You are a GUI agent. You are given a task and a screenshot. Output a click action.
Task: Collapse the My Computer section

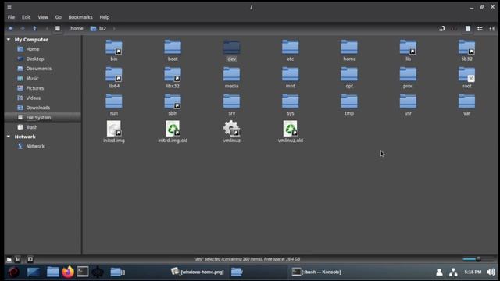tap(9, 40)
